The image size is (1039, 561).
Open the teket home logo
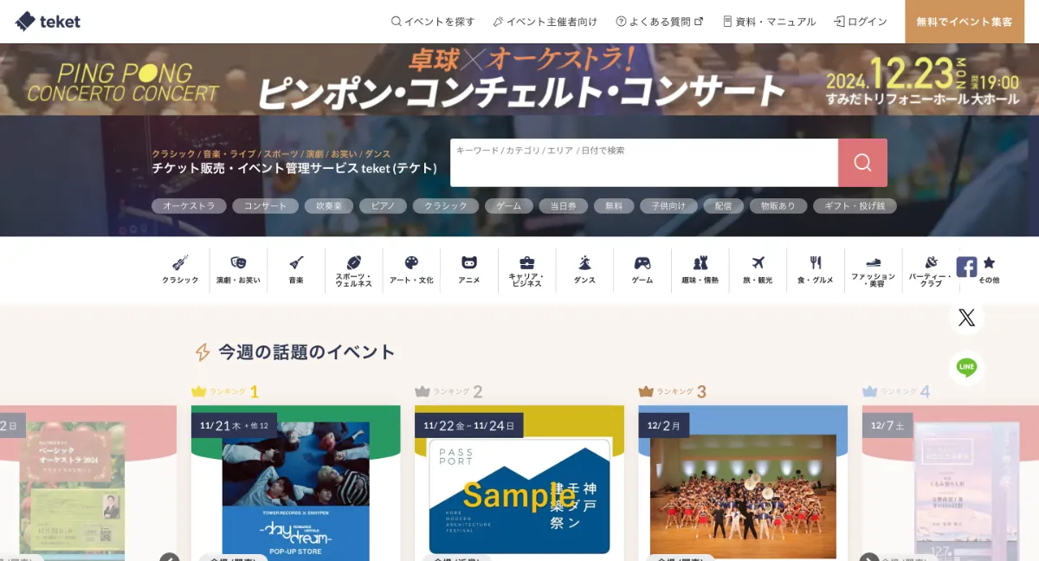[48, 22]
